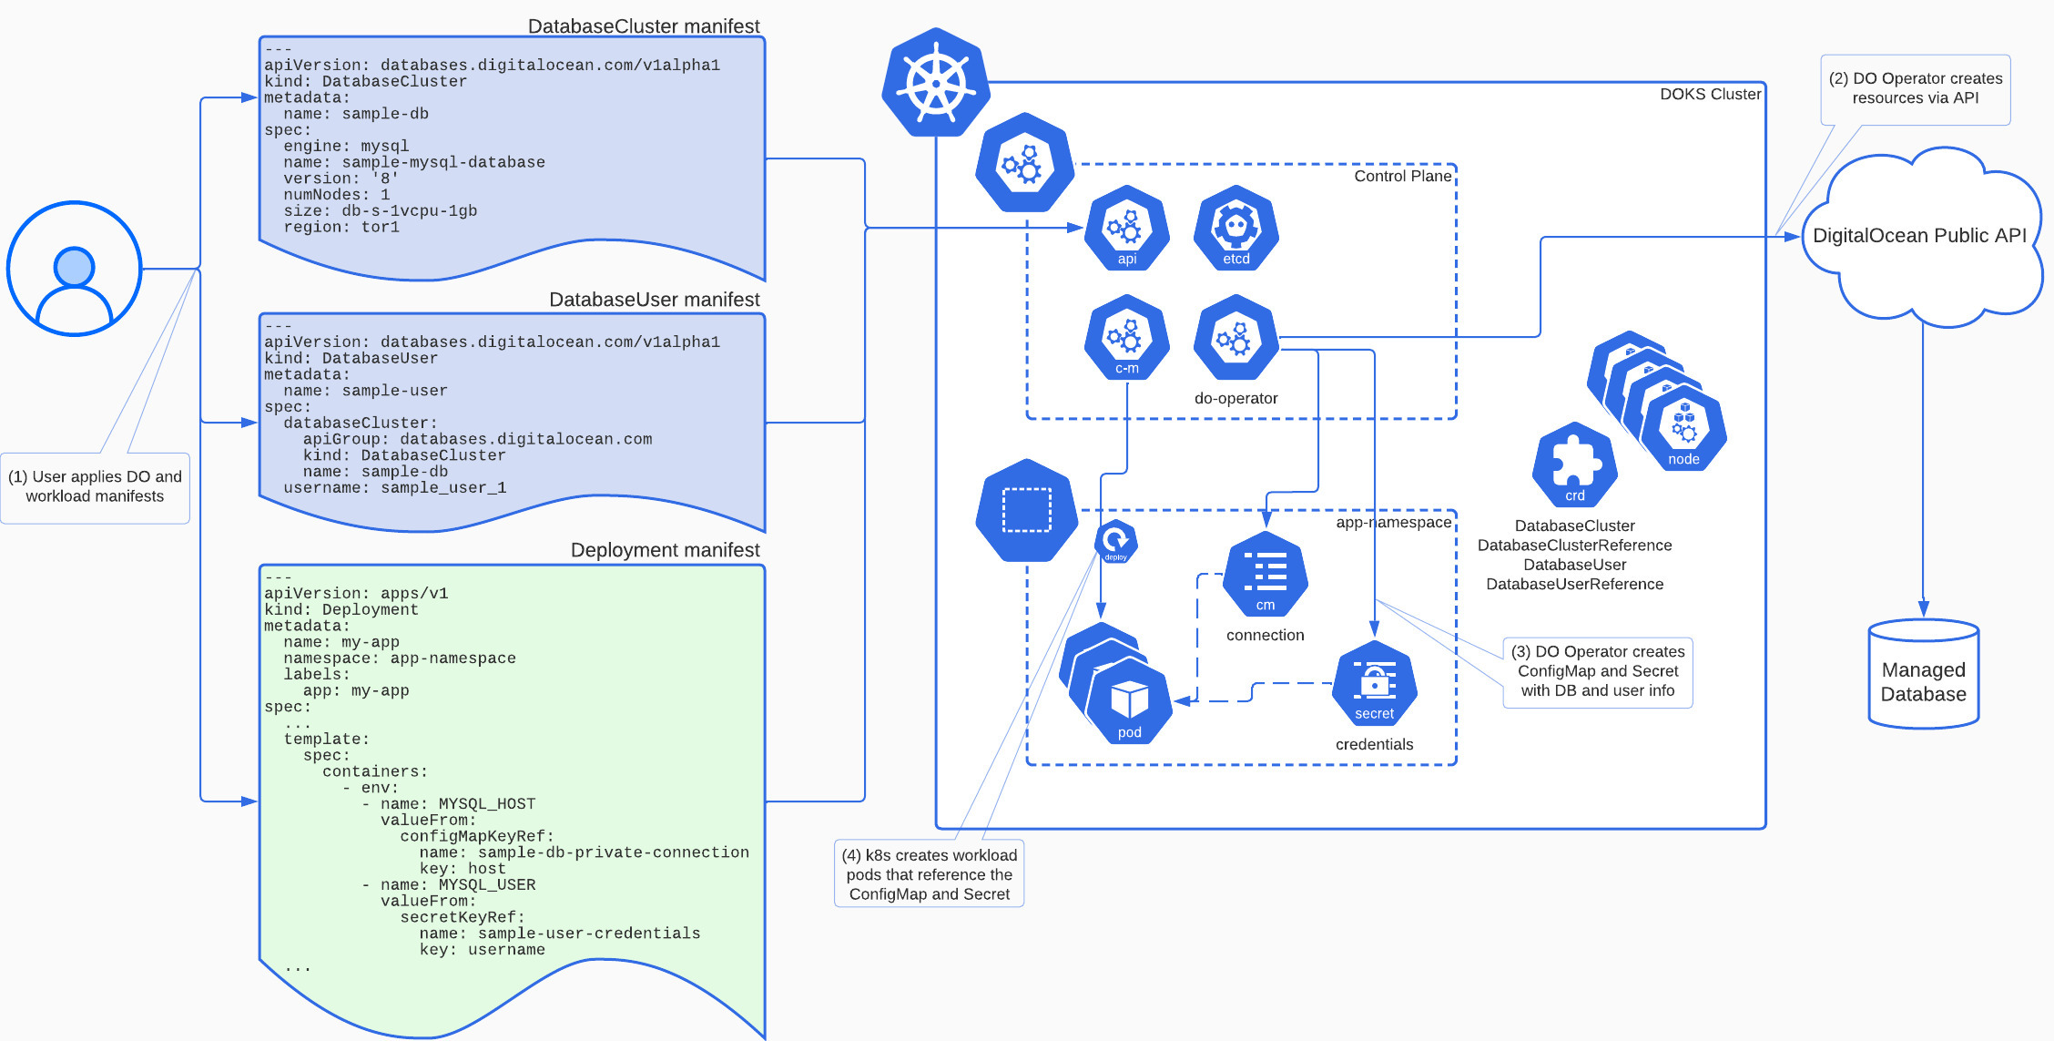
Task: Select 'name: sample-mysql-database' text
Action: (x=414, y=163)
